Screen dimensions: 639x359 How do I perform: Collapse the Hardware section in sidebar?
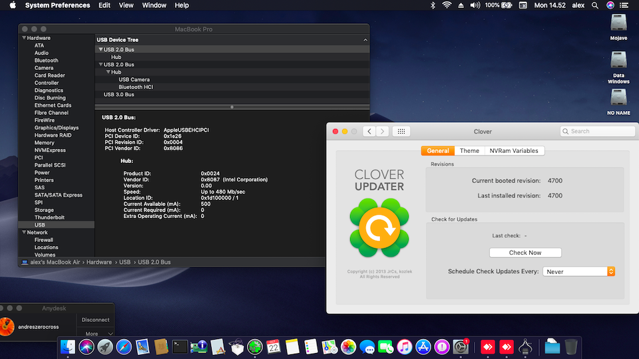tap(24, 38)
